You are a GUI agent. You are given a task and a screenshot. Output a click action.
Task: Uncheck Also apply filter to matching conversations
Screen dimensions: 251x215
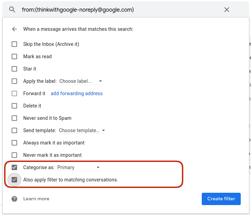pyautogui.click(x=14, y=180)
